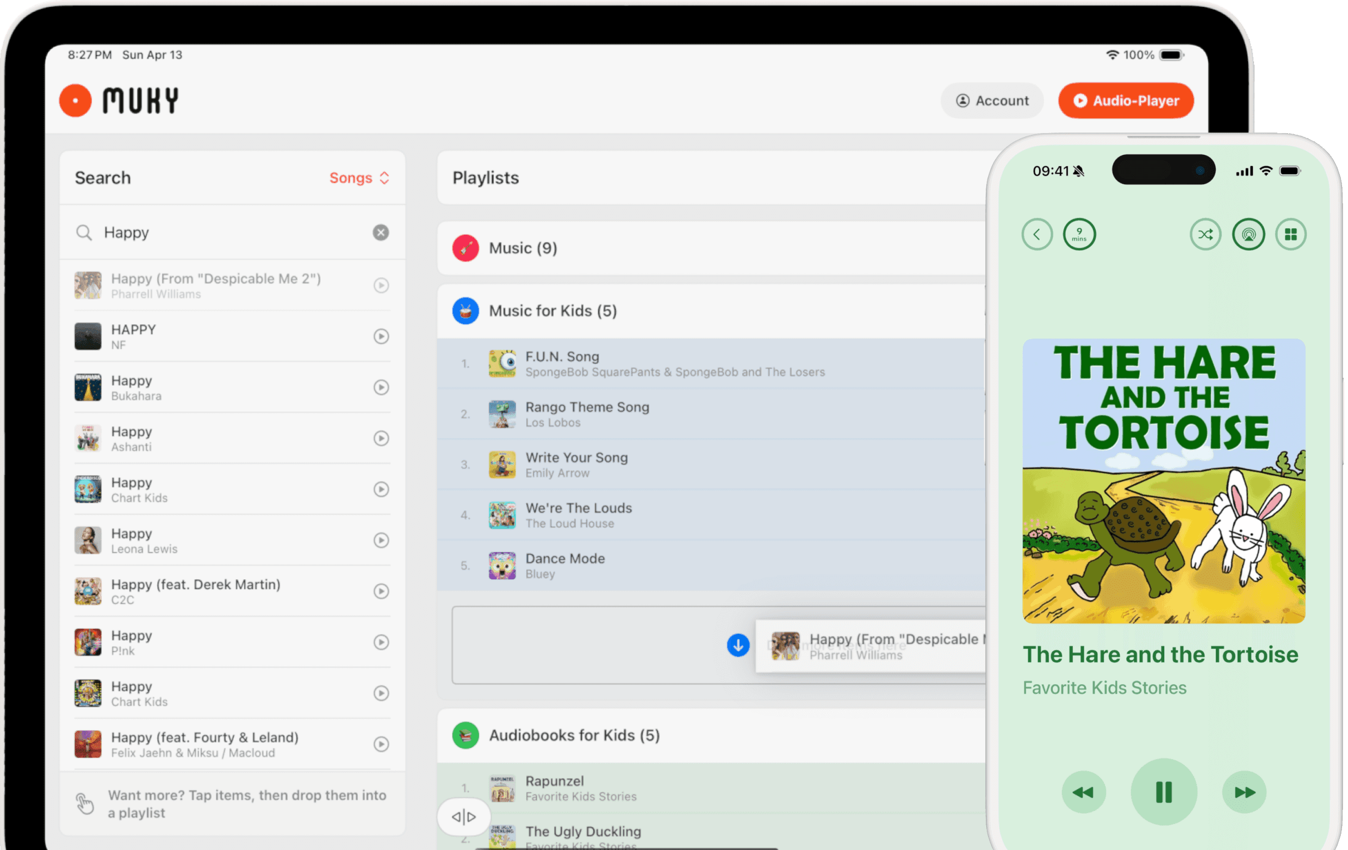Screen dimensions: 1348x850
Task: Click the phone silent-mode bell icon
Action: 1079,171
